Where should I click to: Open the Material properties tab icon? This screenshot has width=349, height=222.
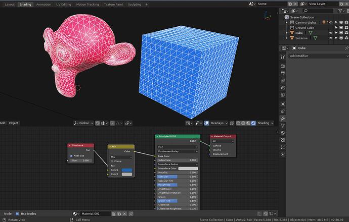click(x=283, y=133)
